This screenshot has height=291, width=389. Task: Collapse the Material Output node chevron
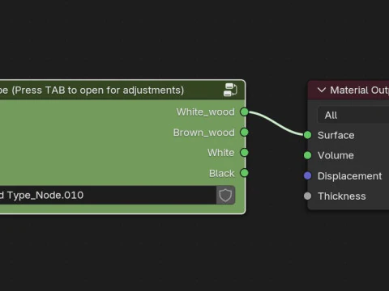tap(322, 90)
